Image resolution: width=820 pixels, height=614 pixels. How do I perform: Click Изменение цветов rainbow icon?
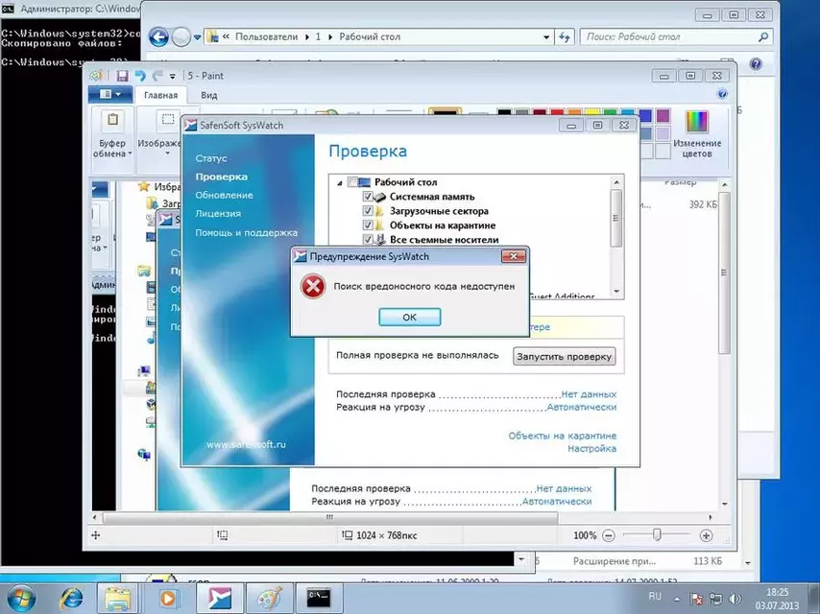696,121
